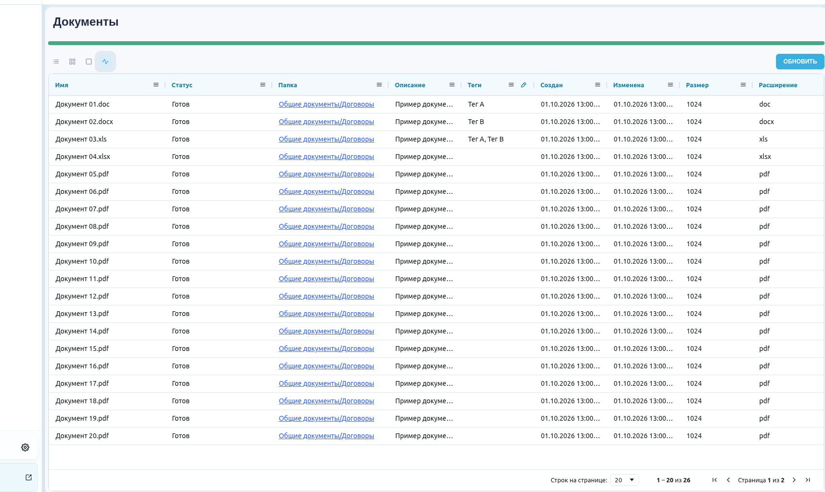825x492 pixels.
Task: Select row Документ 03.xls
Action: click(x=436, y=139)
